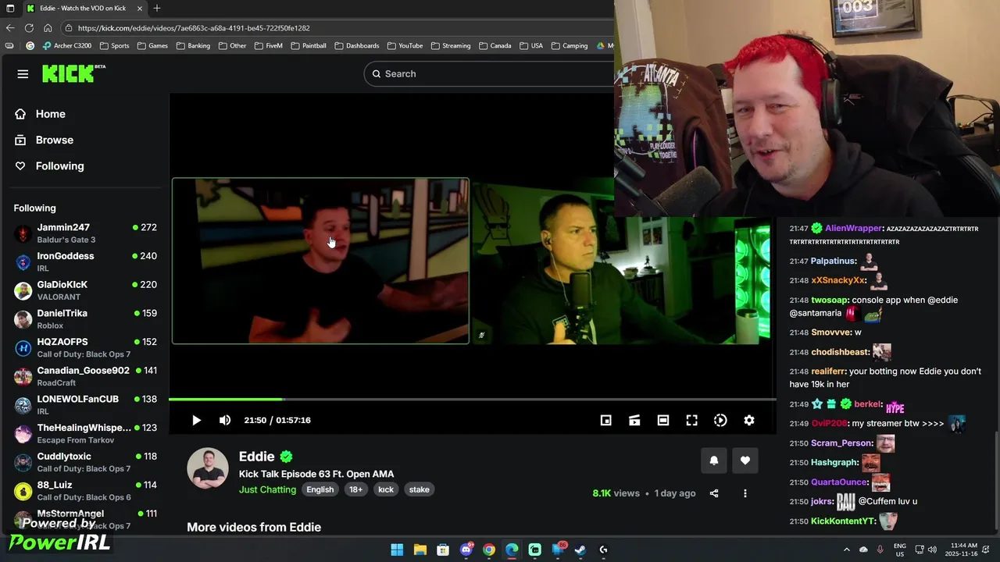Screen dimensions: 1000x562
Task: Open the Streaming bookmarks folder
Action: point(451,46)
